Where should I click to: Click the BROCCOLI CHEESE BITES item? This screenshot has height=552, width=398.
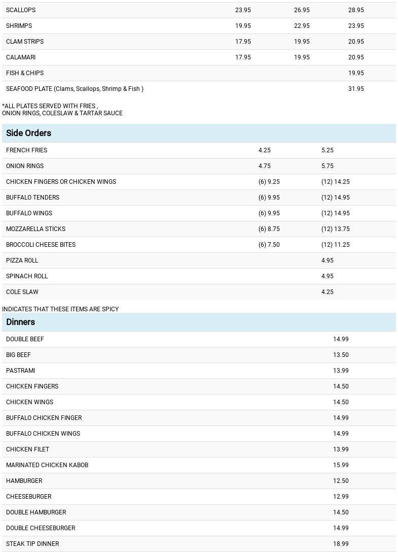coord(41,245)
